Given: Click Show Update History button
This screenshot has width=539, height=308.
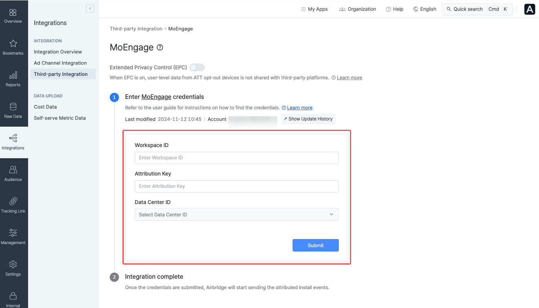Looking at the screenshot, I should [x=308, y=119].
